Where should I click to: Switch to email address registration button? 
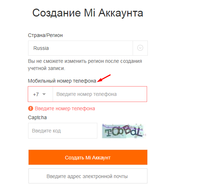88,176
